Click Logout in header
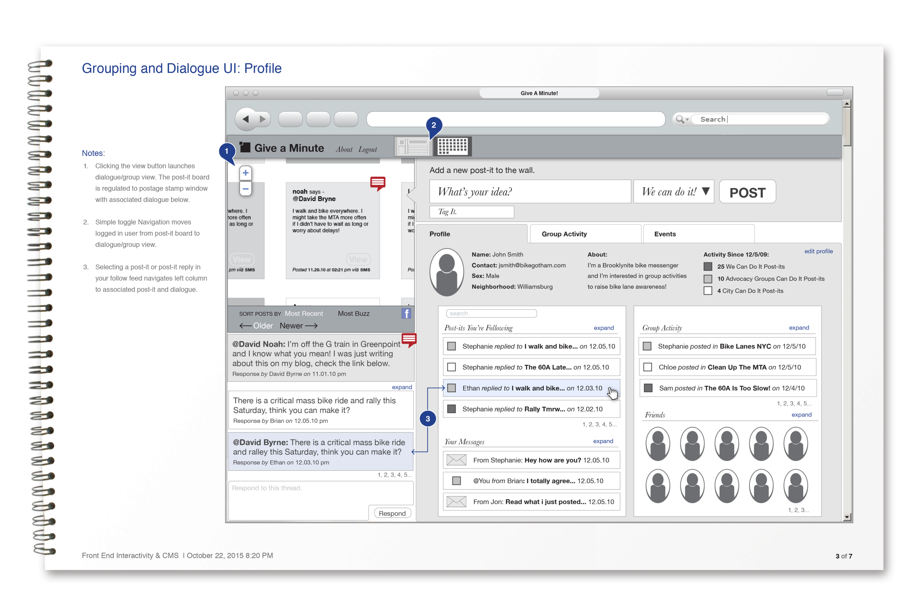Image resolution: width=917 pixels, height=612 pixels. click(x=368, y=149)
